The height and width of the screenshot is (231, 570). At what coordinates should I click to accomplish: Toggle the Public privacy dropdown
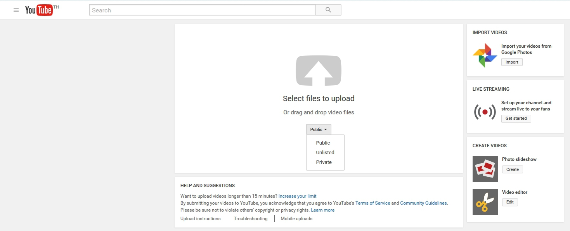pos(319,129)
